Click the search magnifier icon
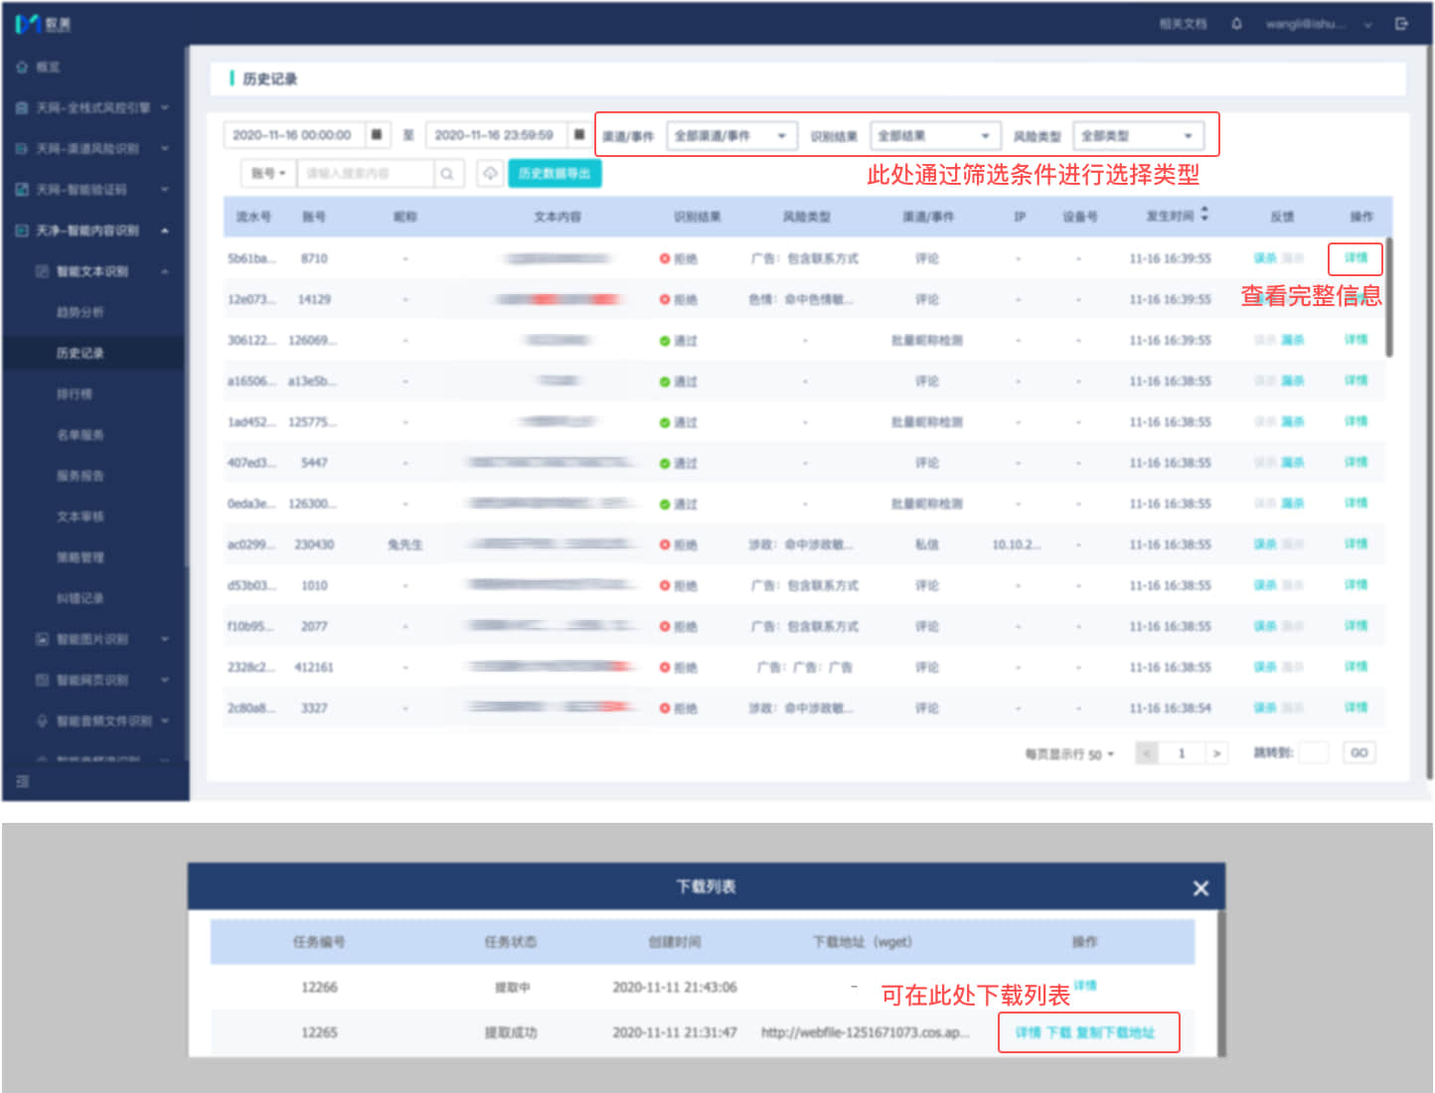This screenshot has width=1435, height=1093. pos(447,174)
